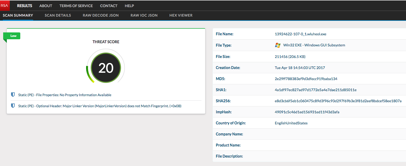This screenshot has height=166, width=406.
Task: Open the ABOUT page
Action: (x=46, y=6)
